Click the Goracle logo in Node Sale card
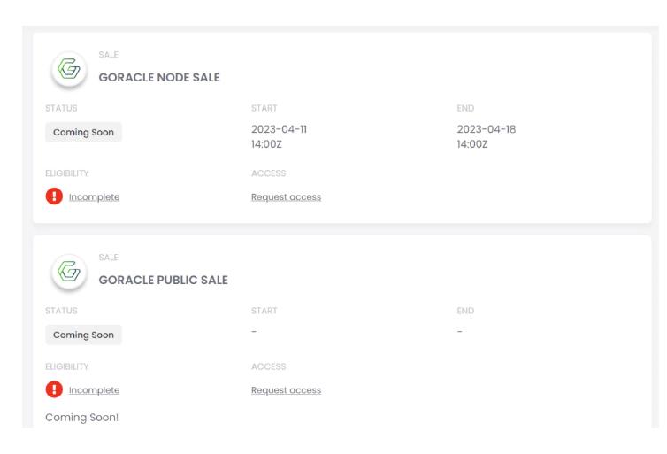Viewport: 667px width, 454px height. point(69,69)
